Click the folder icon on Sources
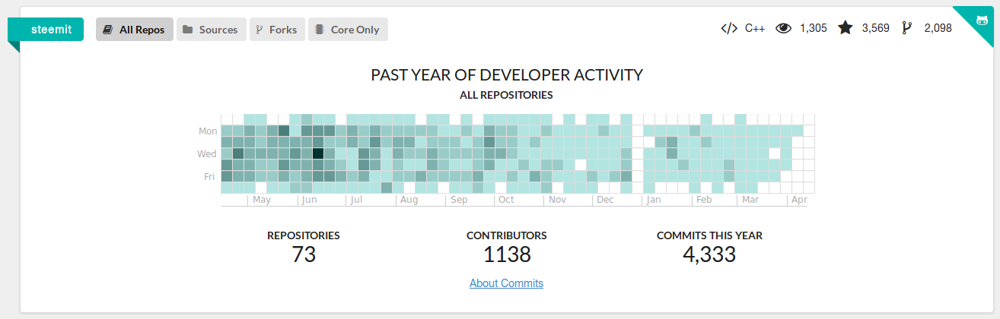 tap(188, 30)
